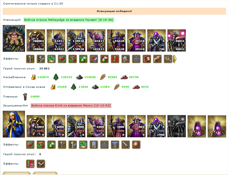Viewport: 228px width, 175px height.
Task: Click the sword effect icon in defender effects
Action: (x=126, y=145)
